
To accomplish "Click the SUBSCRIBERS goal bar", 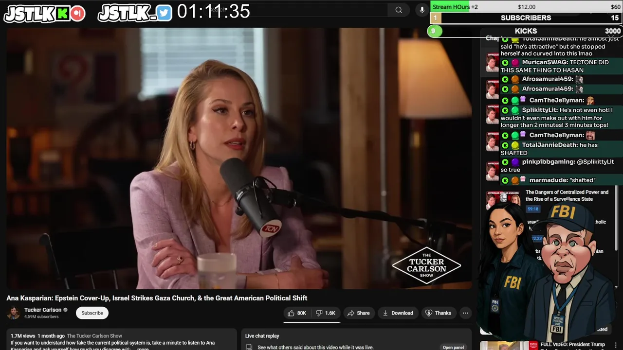I will pyautogui.click(x=526, y=18).
